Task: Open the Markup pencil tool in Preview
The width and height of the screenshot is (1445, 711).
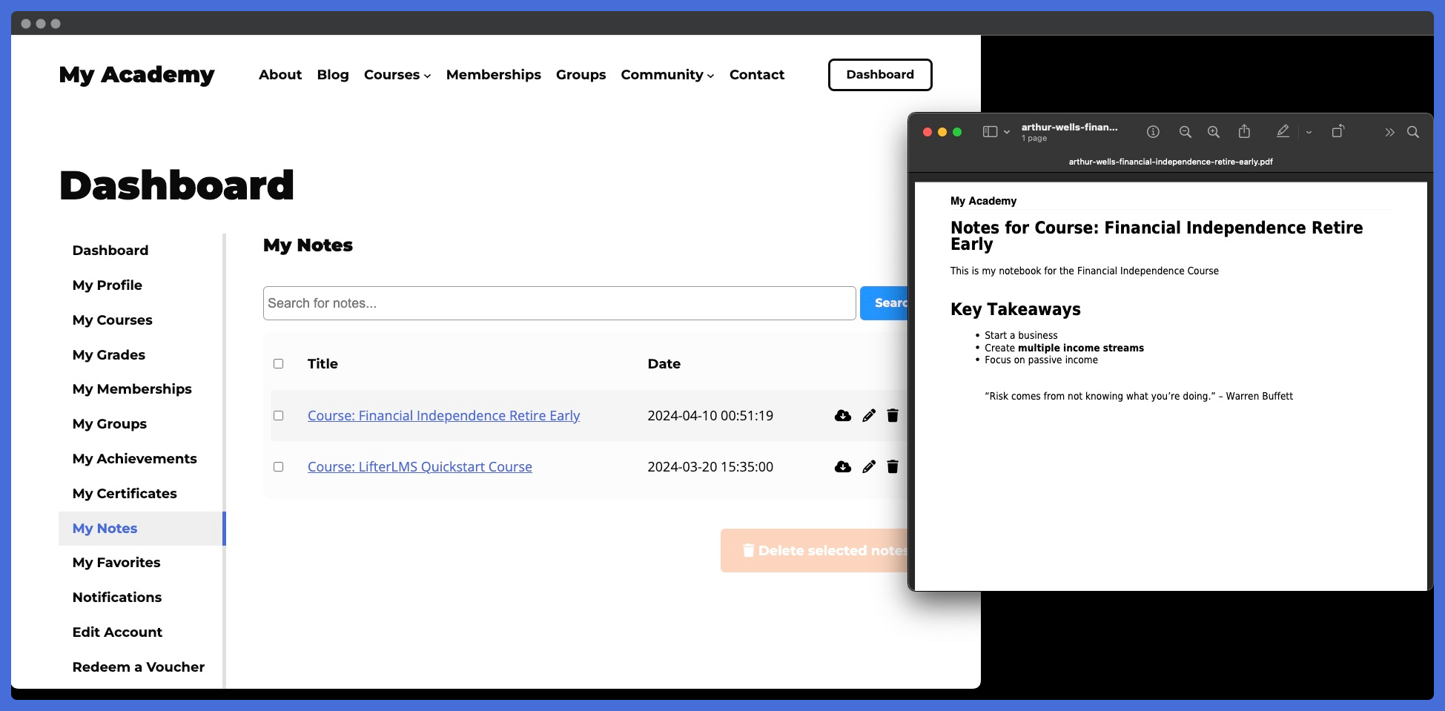Action: coord(1283,131)
